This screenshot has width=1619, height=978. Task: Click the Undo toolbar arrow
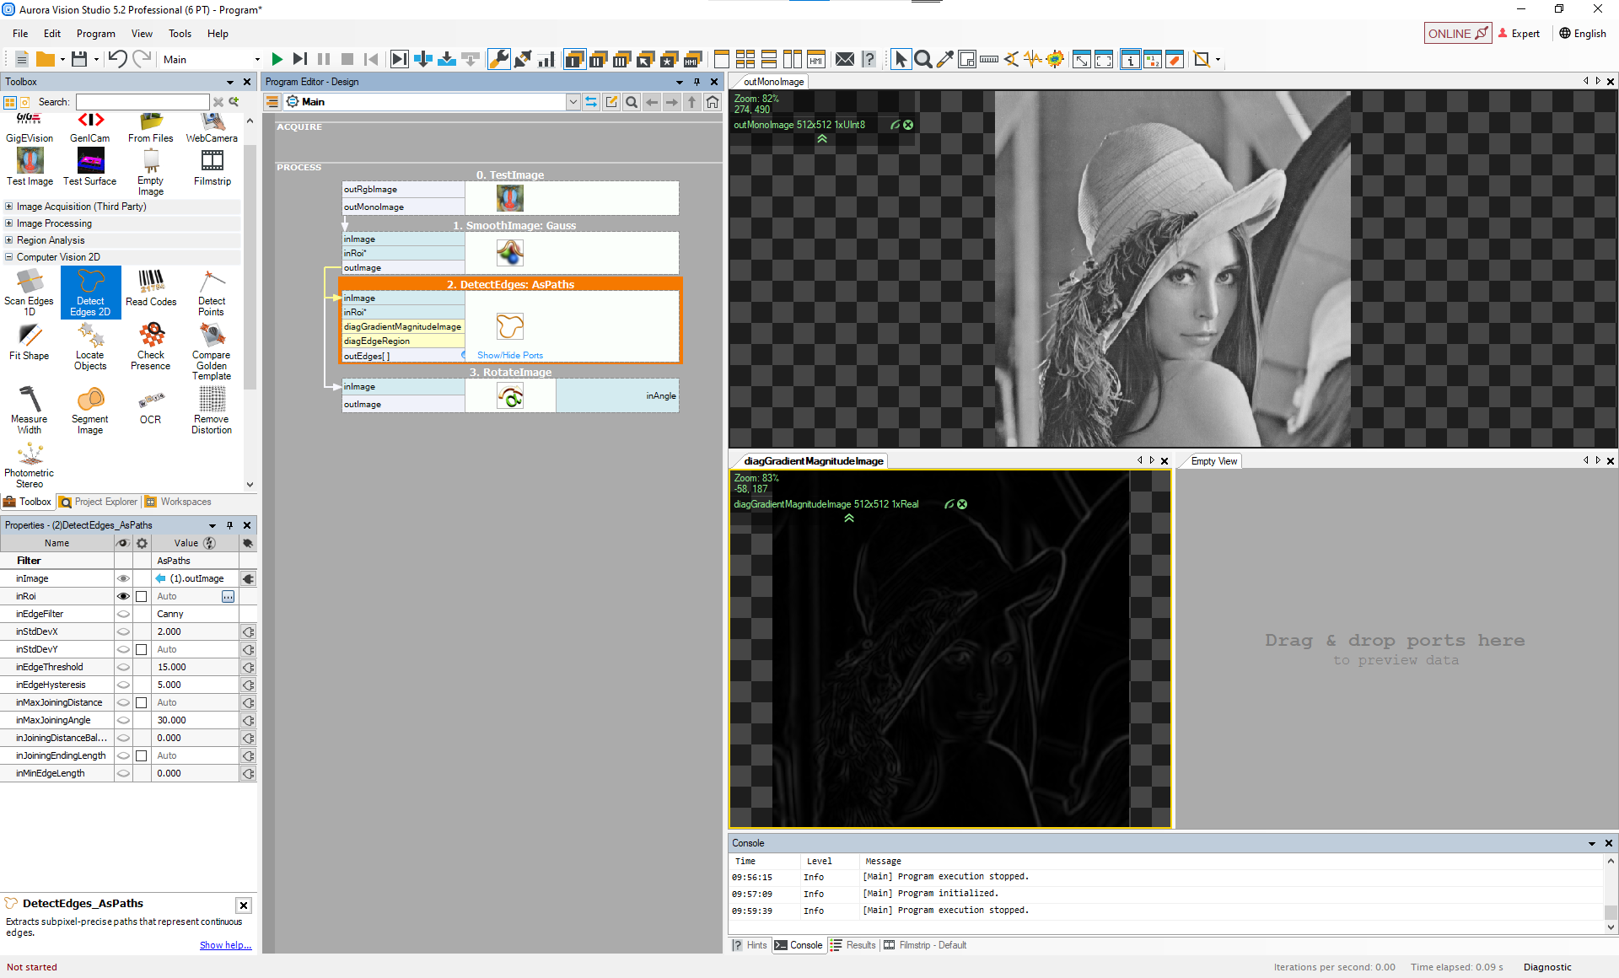tap(118, 59)
